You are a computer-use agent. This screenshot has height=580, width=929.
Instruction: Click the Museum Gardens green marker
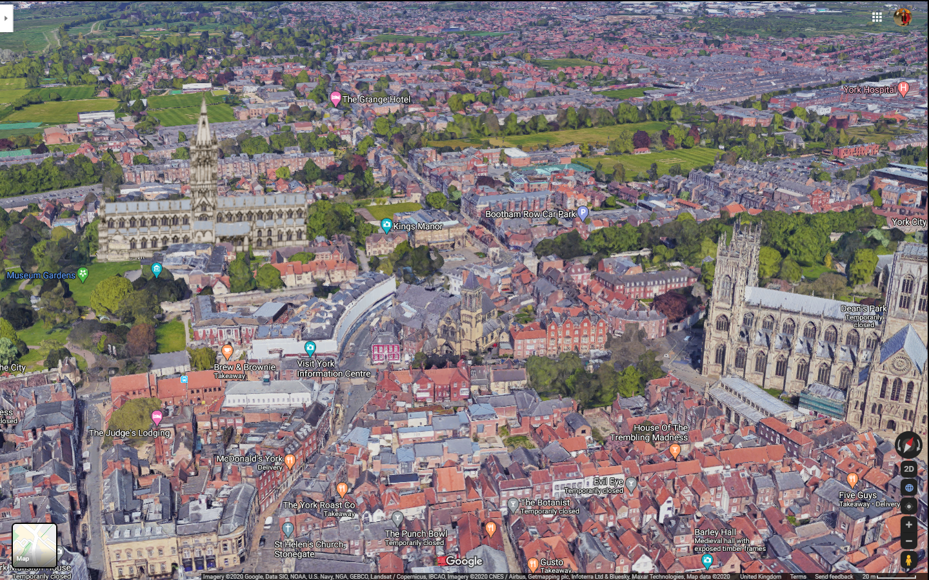tap(84, 275)
